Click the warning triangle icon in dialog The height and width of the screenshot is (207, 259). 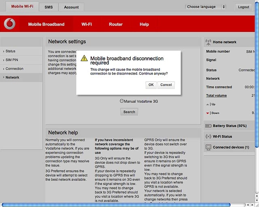pyautogui.click(x=84, y=58)
